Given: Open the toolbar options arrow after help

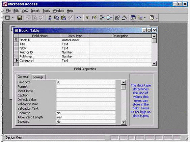Looking at the screenshot, I should 157,19.
